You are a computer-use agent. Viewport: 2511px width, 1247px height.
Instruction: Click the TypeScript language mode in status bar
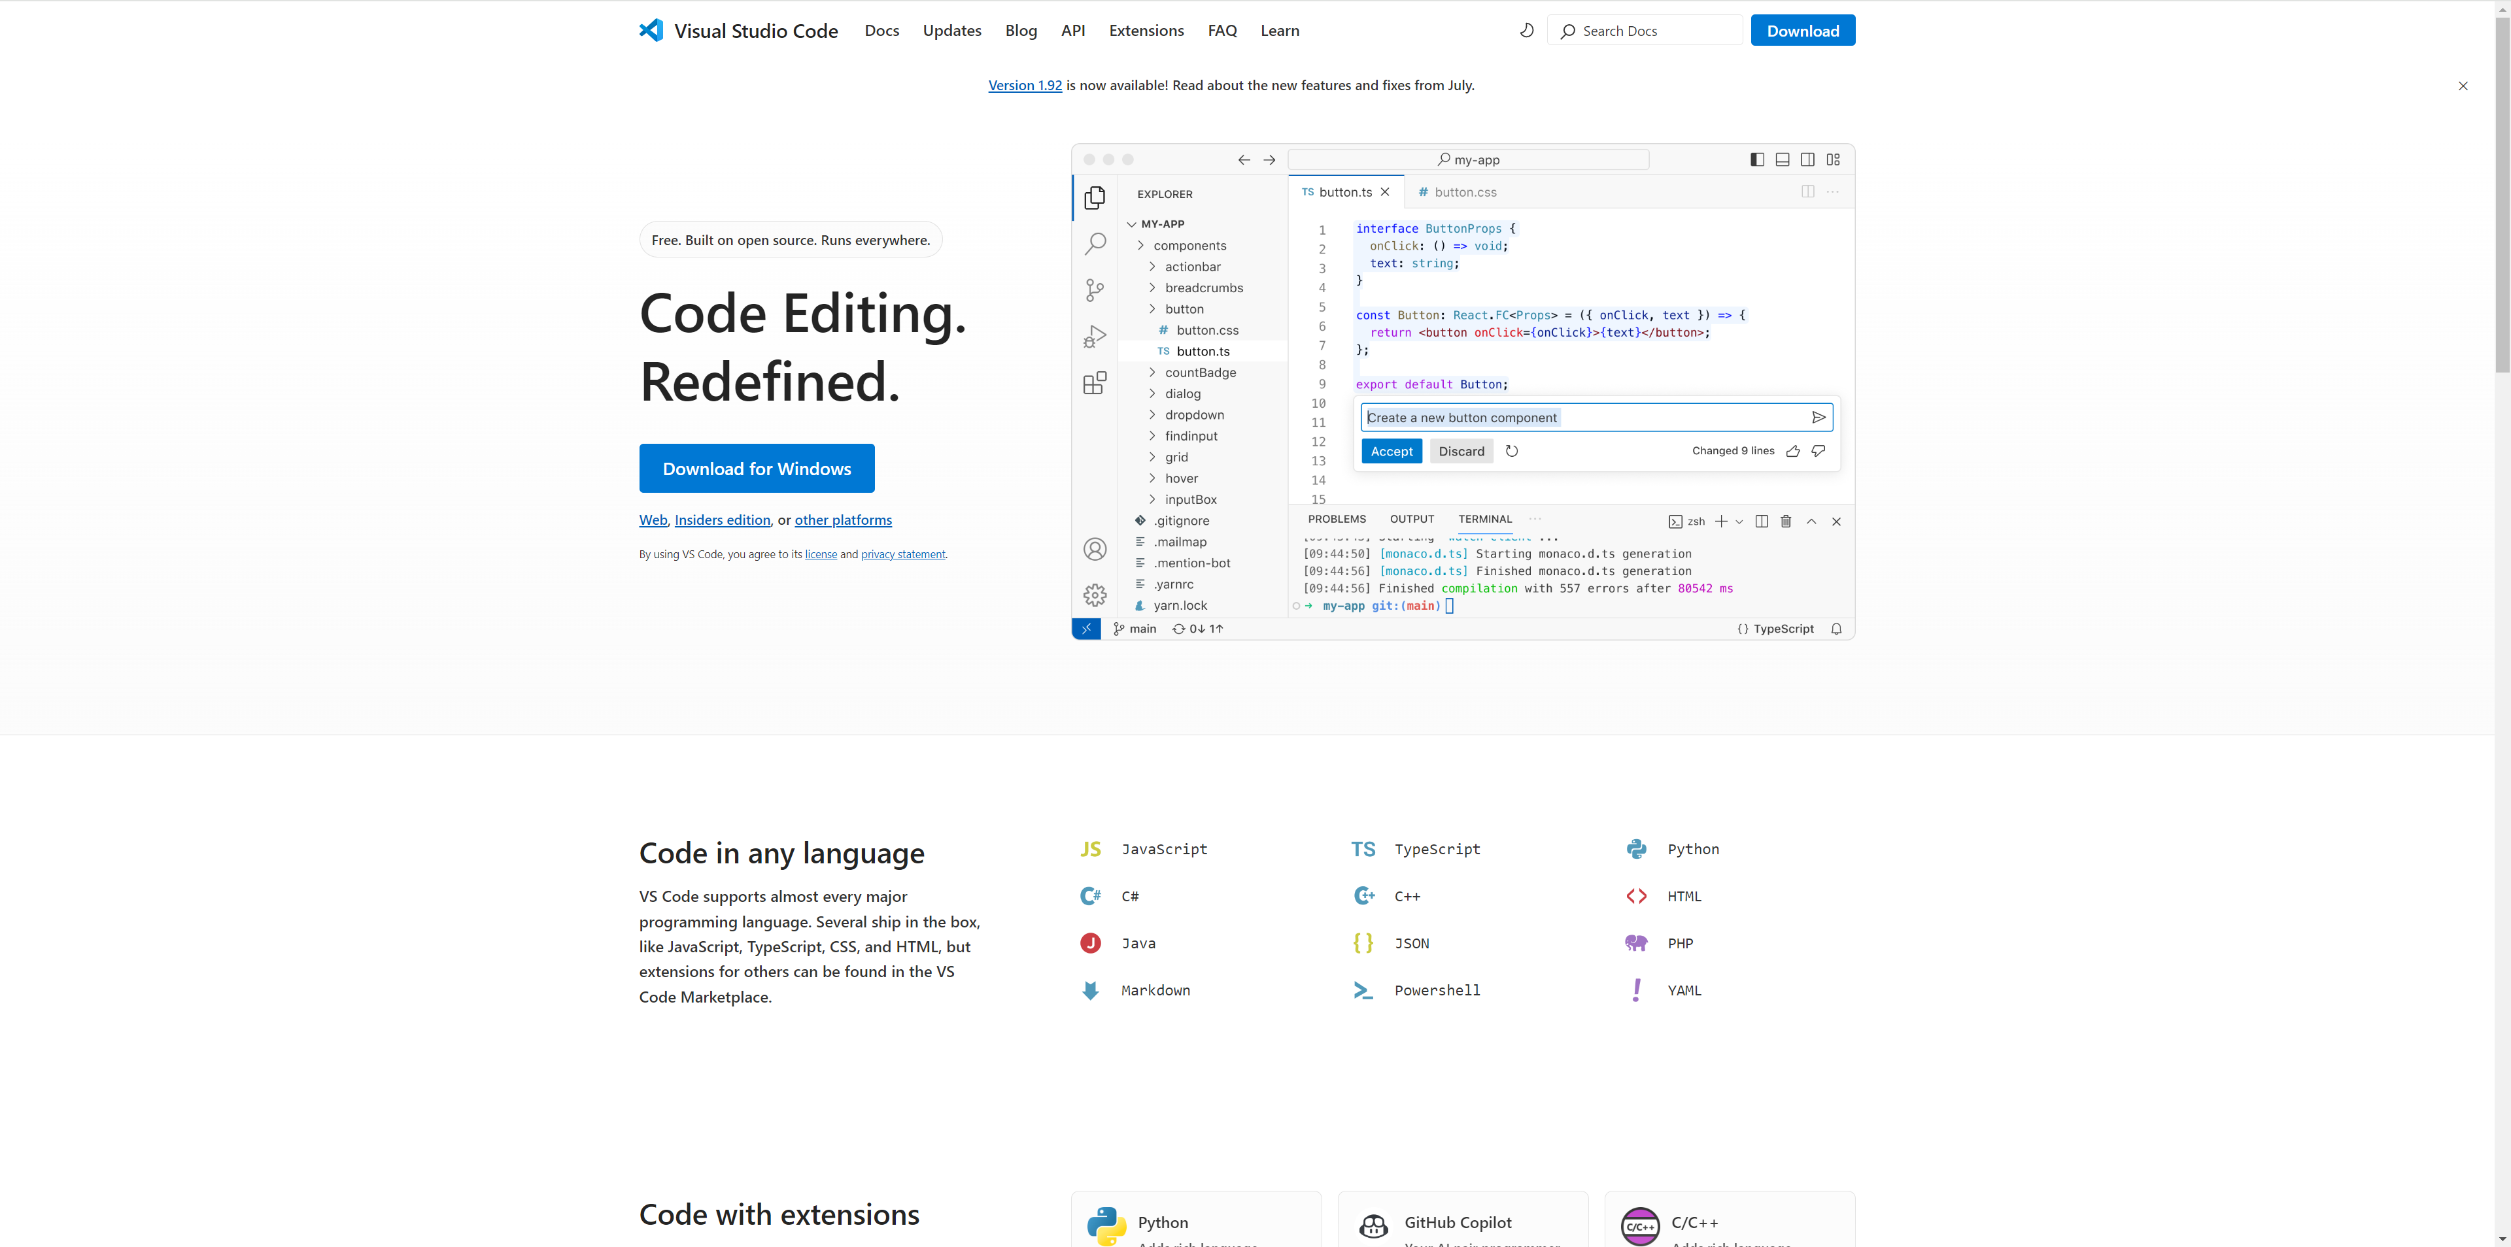pyautogui.click(x=1775, y=629)
